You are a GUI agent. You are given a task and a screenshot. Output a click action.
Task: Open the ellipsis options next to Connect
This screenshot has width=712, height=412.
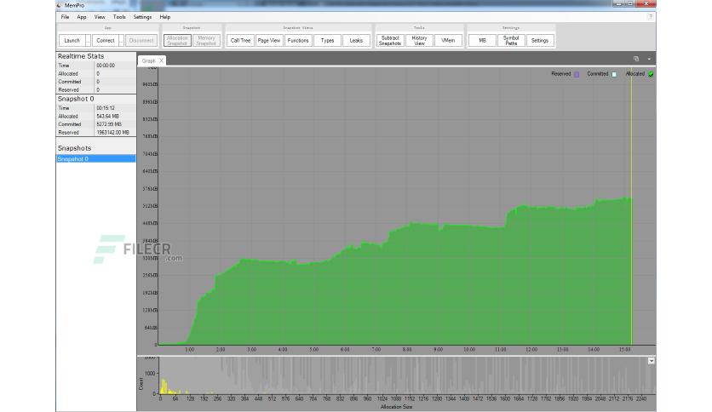pos(121,40)
